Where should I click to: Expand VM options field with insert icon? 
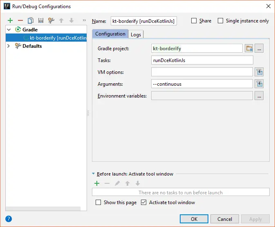coord(259,72)
